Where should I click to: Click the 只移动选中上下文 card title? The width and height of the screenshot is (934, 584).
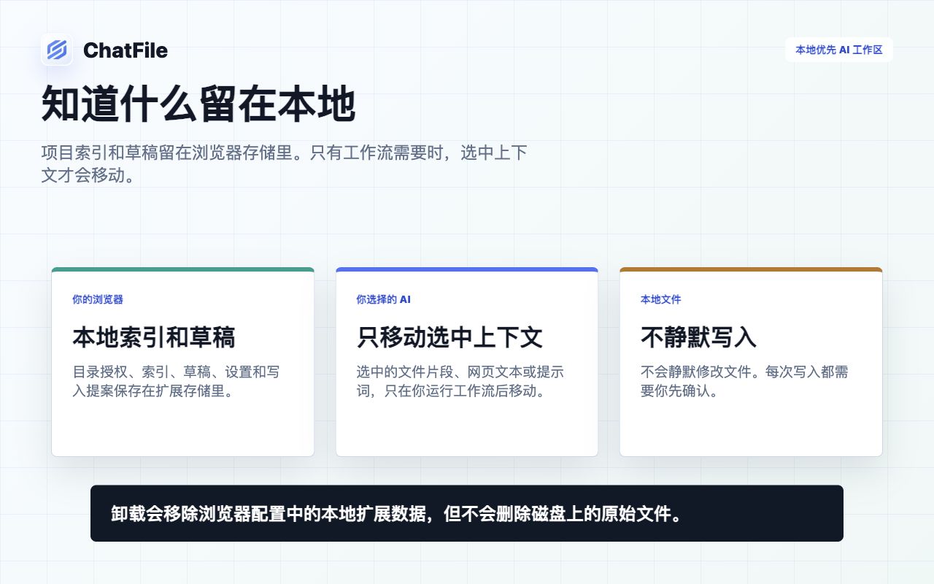click(x=450, y=337)
